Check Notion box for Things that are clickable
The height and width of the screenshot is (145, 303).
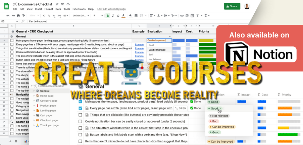tap(80, 115)
